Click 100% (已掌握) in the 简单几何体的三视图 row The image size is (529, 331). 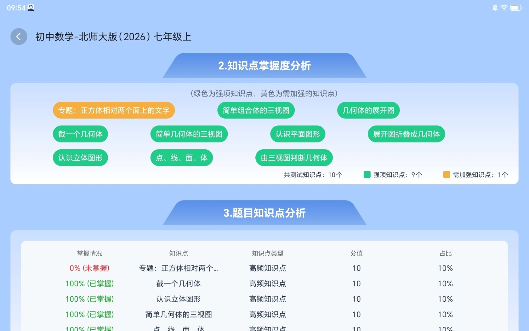(x=89, y=315)
